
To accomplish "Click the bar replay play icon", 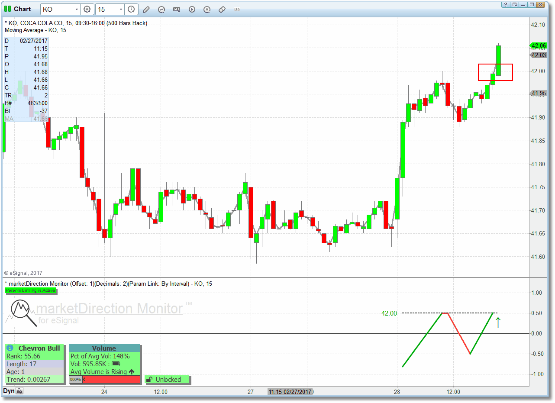I will click(192, 9).
